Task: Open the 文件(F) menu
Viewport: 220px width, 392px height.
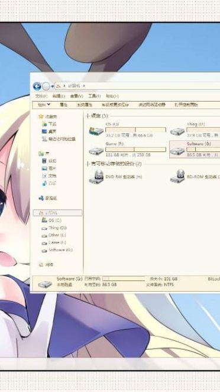Action: pos(41,96)
